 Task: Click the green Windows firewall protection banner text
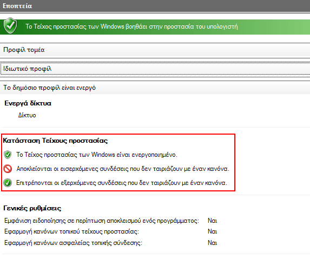point(131,26)
